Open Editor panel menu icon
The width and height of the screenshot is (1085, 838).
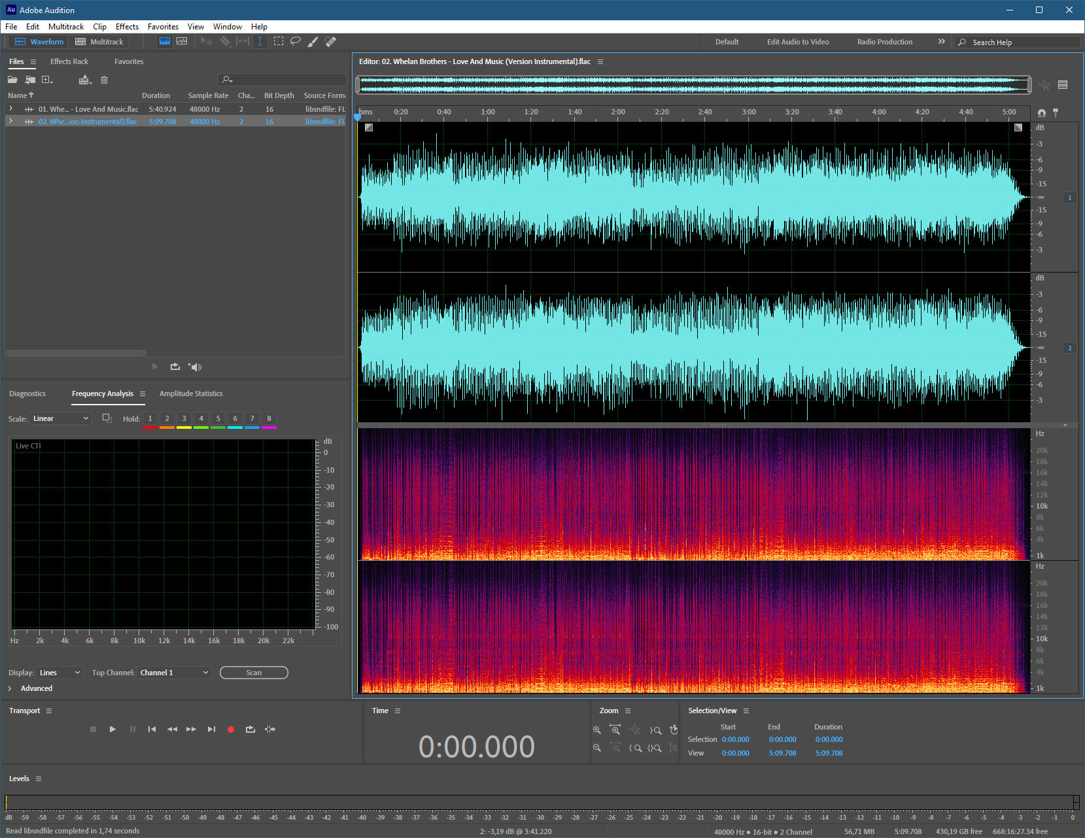(600, 61)
